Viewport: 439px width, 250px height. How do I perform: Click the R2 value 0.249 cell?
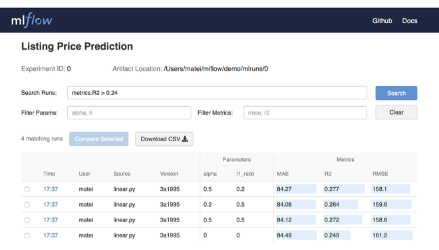click(x=337, y=235)
